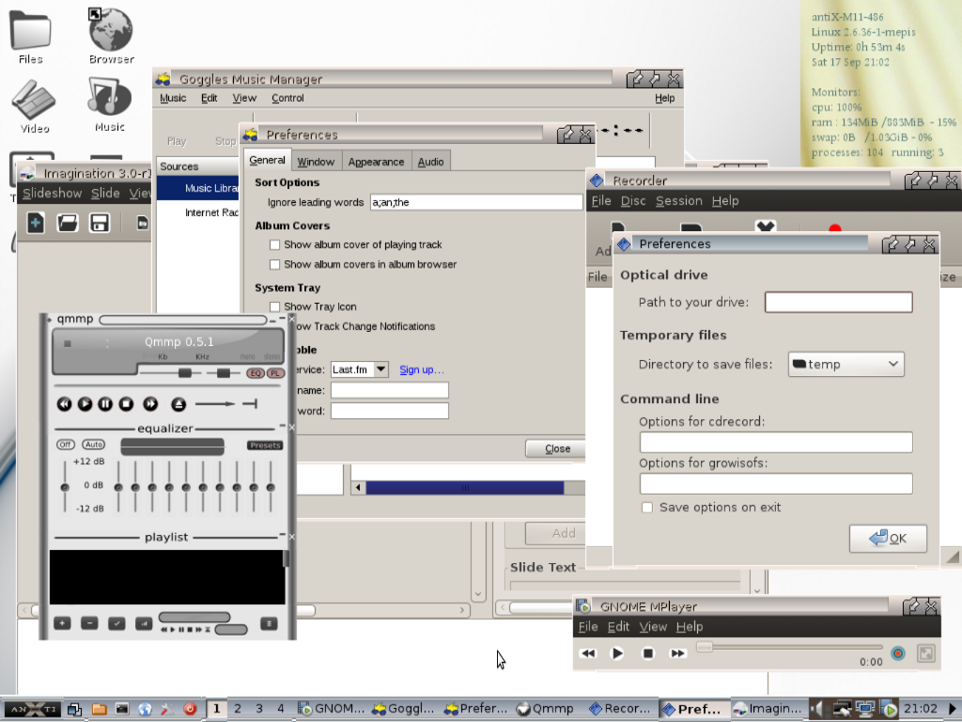Image resolution: width=962 pixels, height=722 pixels.
Task: Toggle the EQ button in Qmmp
Action: coord(256,372)
